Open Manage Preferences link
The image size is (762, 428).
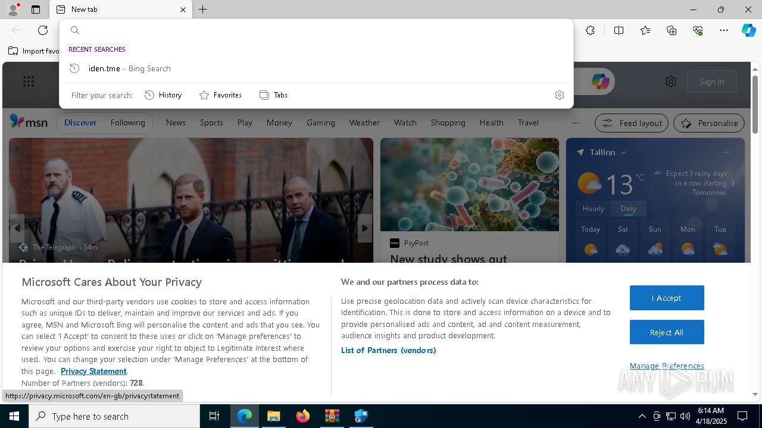click(667, 366)
